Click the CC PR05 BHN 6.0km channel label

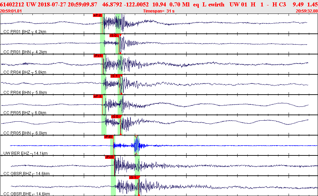pos(25,133)
